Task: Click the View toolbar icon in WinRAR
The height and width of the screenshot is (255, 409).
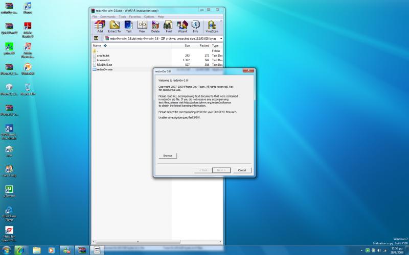Action: pos(142,27)
